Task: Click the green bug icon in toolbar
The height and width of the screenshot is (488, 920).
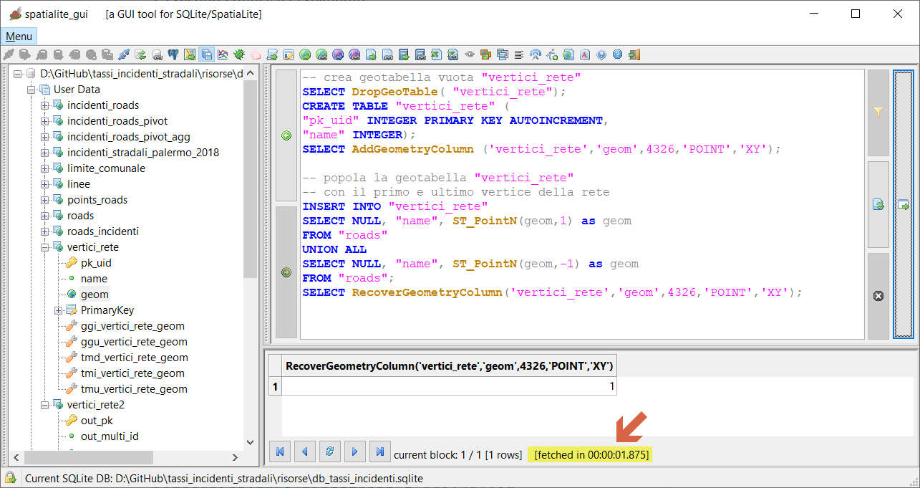Action: click(239, 54)
